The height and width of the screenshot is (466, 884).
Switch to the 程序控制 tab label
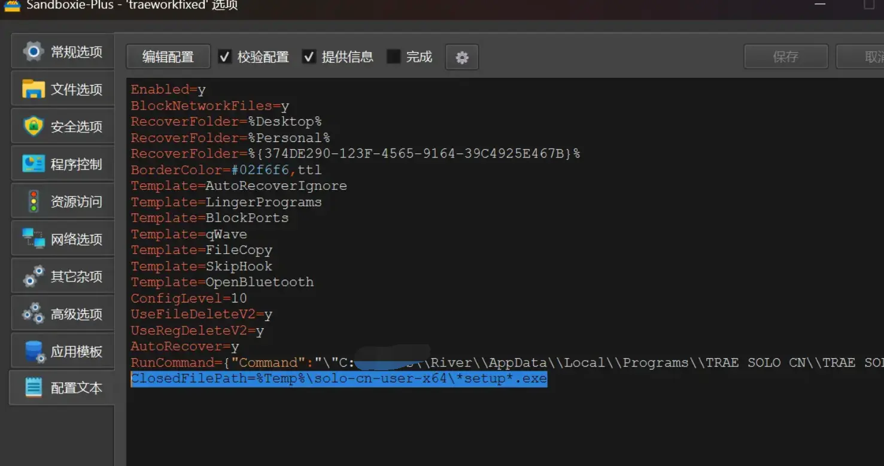pos(77,164)
